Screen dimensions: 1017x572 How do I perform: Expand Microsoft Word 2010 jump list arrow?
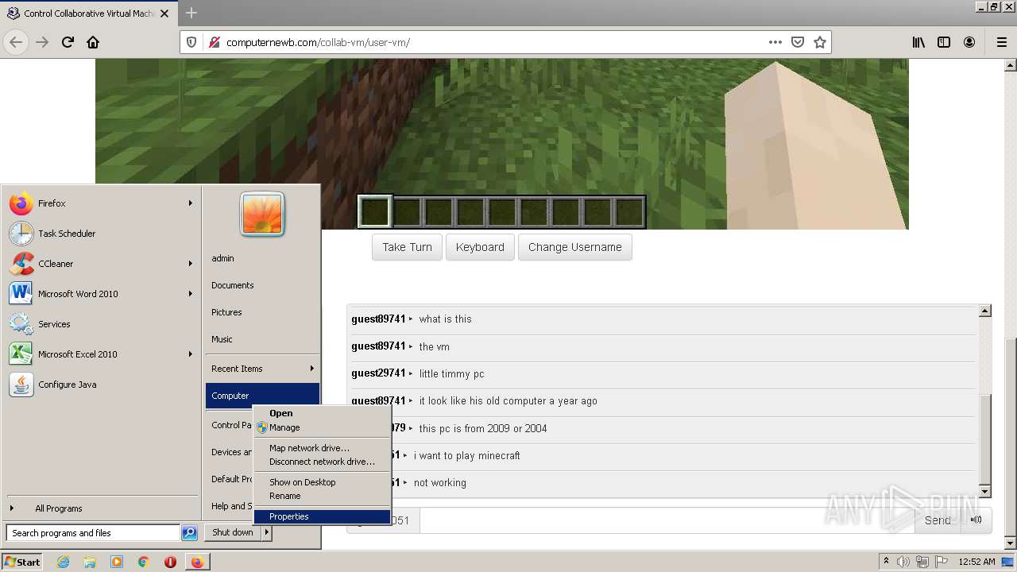(x=191, y=294)
